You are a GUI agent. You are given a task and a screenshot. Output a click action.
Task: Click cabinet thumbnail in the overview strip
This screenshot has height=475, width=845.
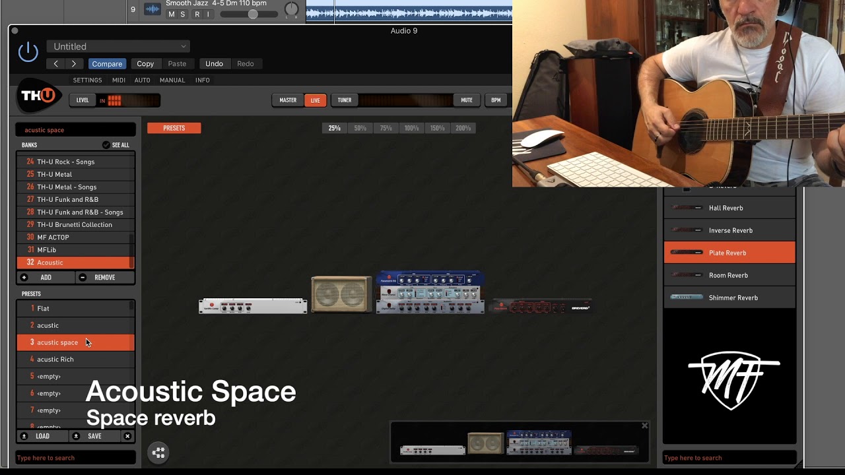point(486,443)
